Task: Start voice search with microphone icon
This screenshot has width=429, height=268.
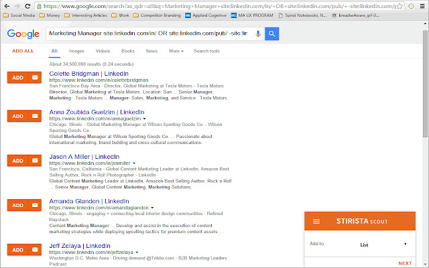Action: point(257,33)
